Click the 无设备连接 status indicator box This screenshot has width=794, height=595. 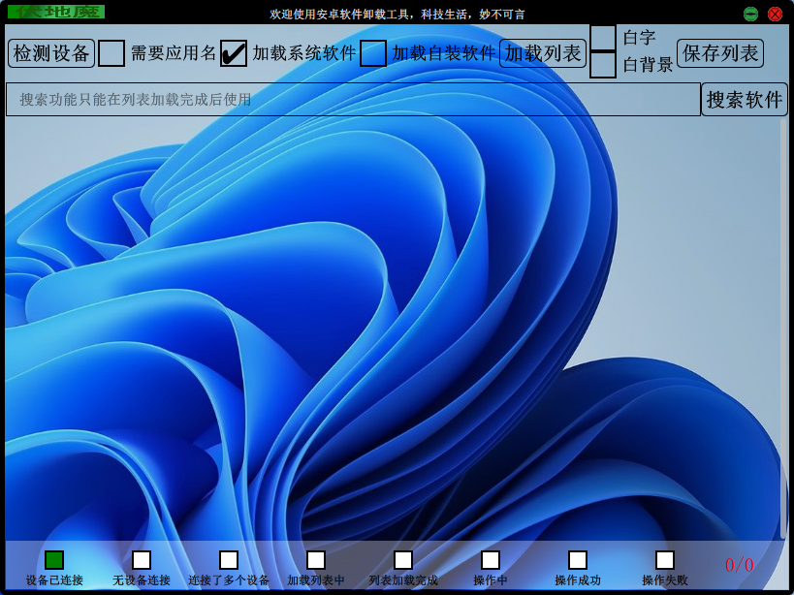click(142, 560)
